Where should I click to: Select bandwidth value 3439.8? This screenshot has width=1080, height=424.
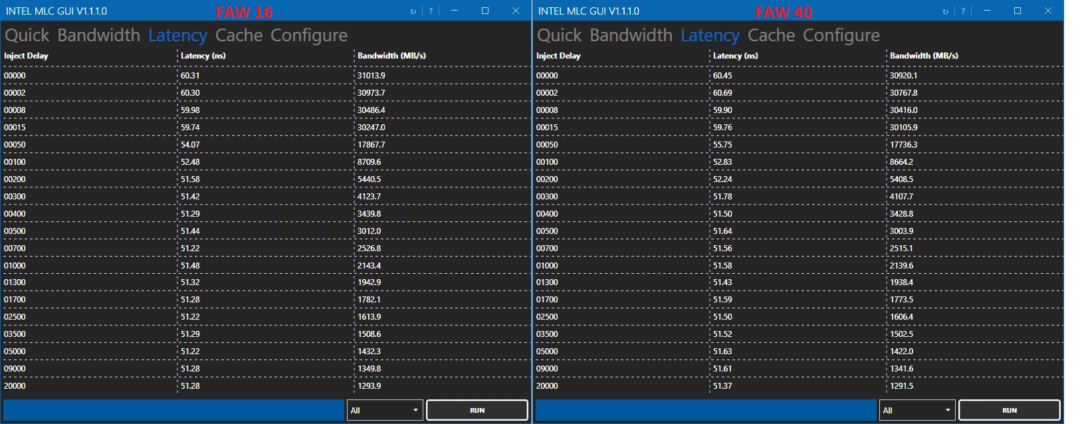click(370, 214)
